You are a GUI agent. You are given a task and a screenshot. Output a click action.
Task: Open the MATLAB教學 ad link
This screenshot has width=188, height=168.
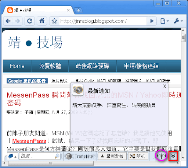pos(158,81)
